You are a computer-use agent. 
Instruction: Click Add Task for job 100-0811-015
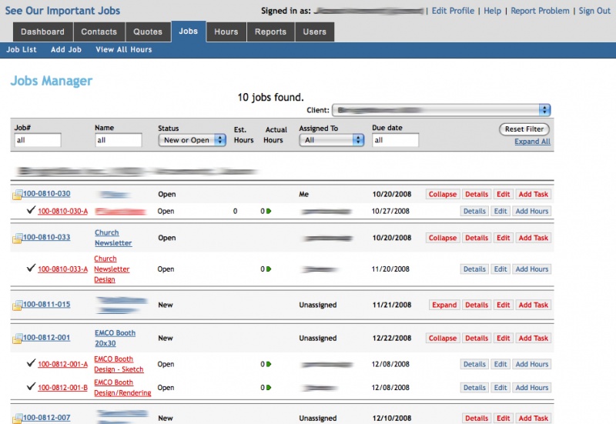click(533, 305)
